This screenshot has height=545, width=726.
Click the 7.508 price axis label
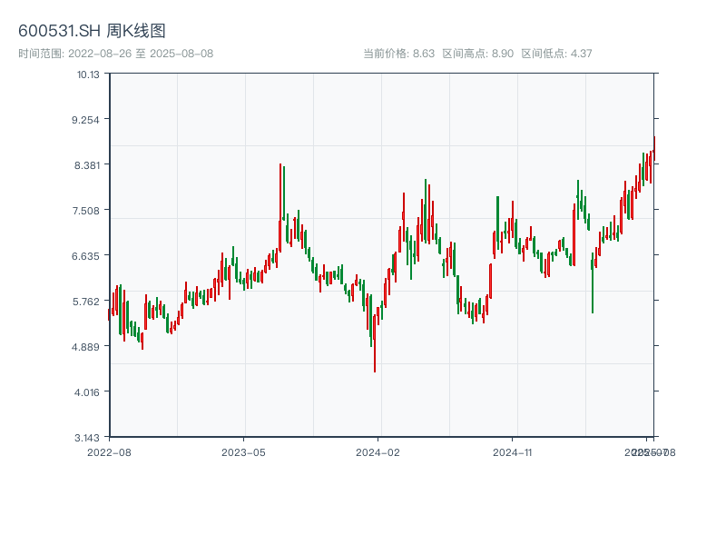click(x=88, y=210)
